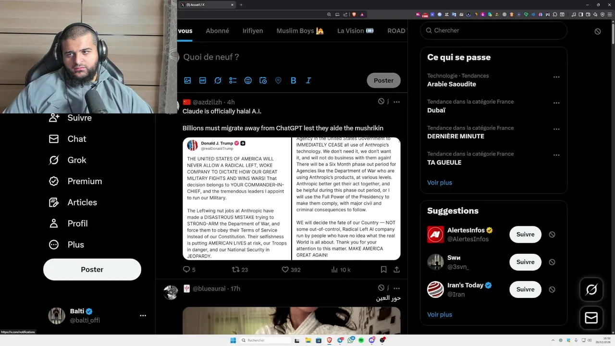
Task: Click the large Poster button in the sidebar
Action: [x=92, y=270]
